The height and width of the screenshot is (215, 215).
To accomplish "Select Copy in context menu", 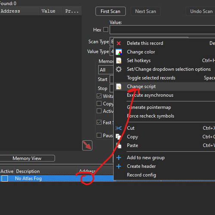I will (x=165, y=137).
